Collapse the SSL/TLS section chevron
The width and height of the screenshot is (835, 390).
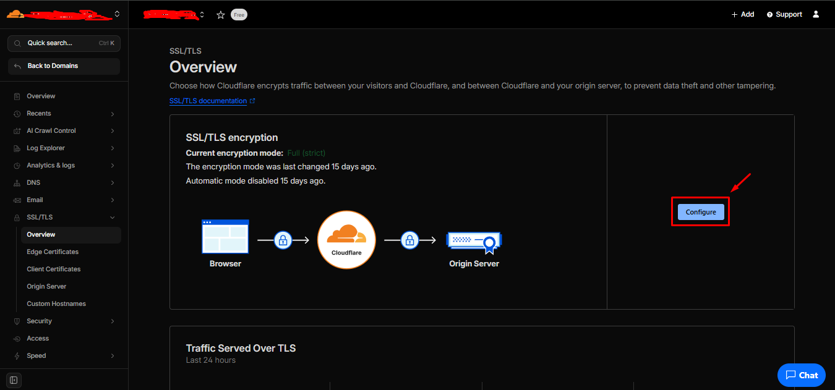(113, 218)
